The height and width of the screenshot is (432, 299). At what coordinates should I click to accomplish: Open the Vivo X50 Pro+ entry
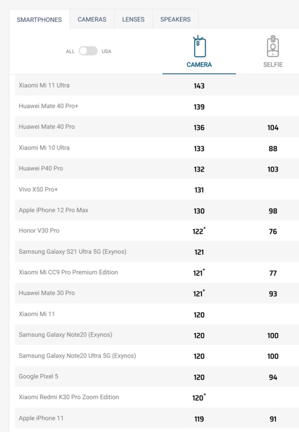(38, 189)
